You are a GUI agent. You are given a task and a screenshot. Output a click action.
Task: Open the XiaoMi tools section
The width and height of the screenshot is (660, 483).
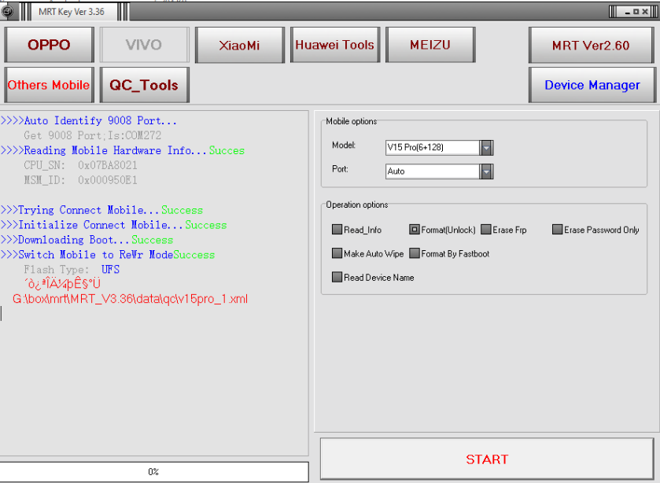point(239,45)
